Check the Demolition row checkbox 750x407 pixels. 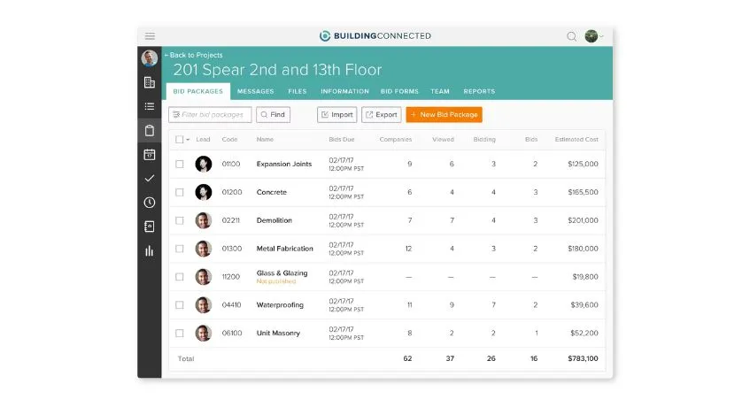180,220
